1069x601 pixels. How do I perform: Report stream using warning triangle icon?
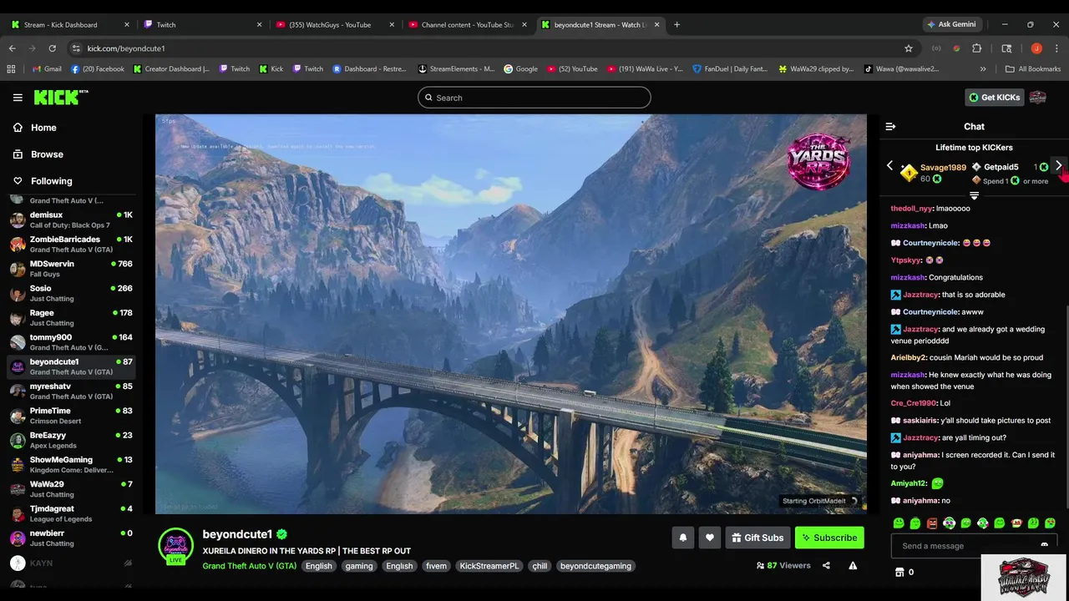[x=853, y=565]
